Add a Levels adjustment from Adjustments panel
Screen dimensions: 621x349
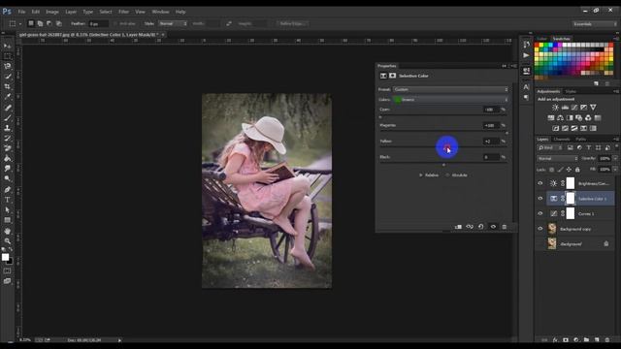click(565, 108)
